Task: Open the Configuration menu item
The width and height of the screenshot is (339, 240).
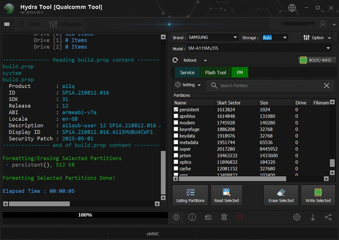Action: [x=70, y=24]
